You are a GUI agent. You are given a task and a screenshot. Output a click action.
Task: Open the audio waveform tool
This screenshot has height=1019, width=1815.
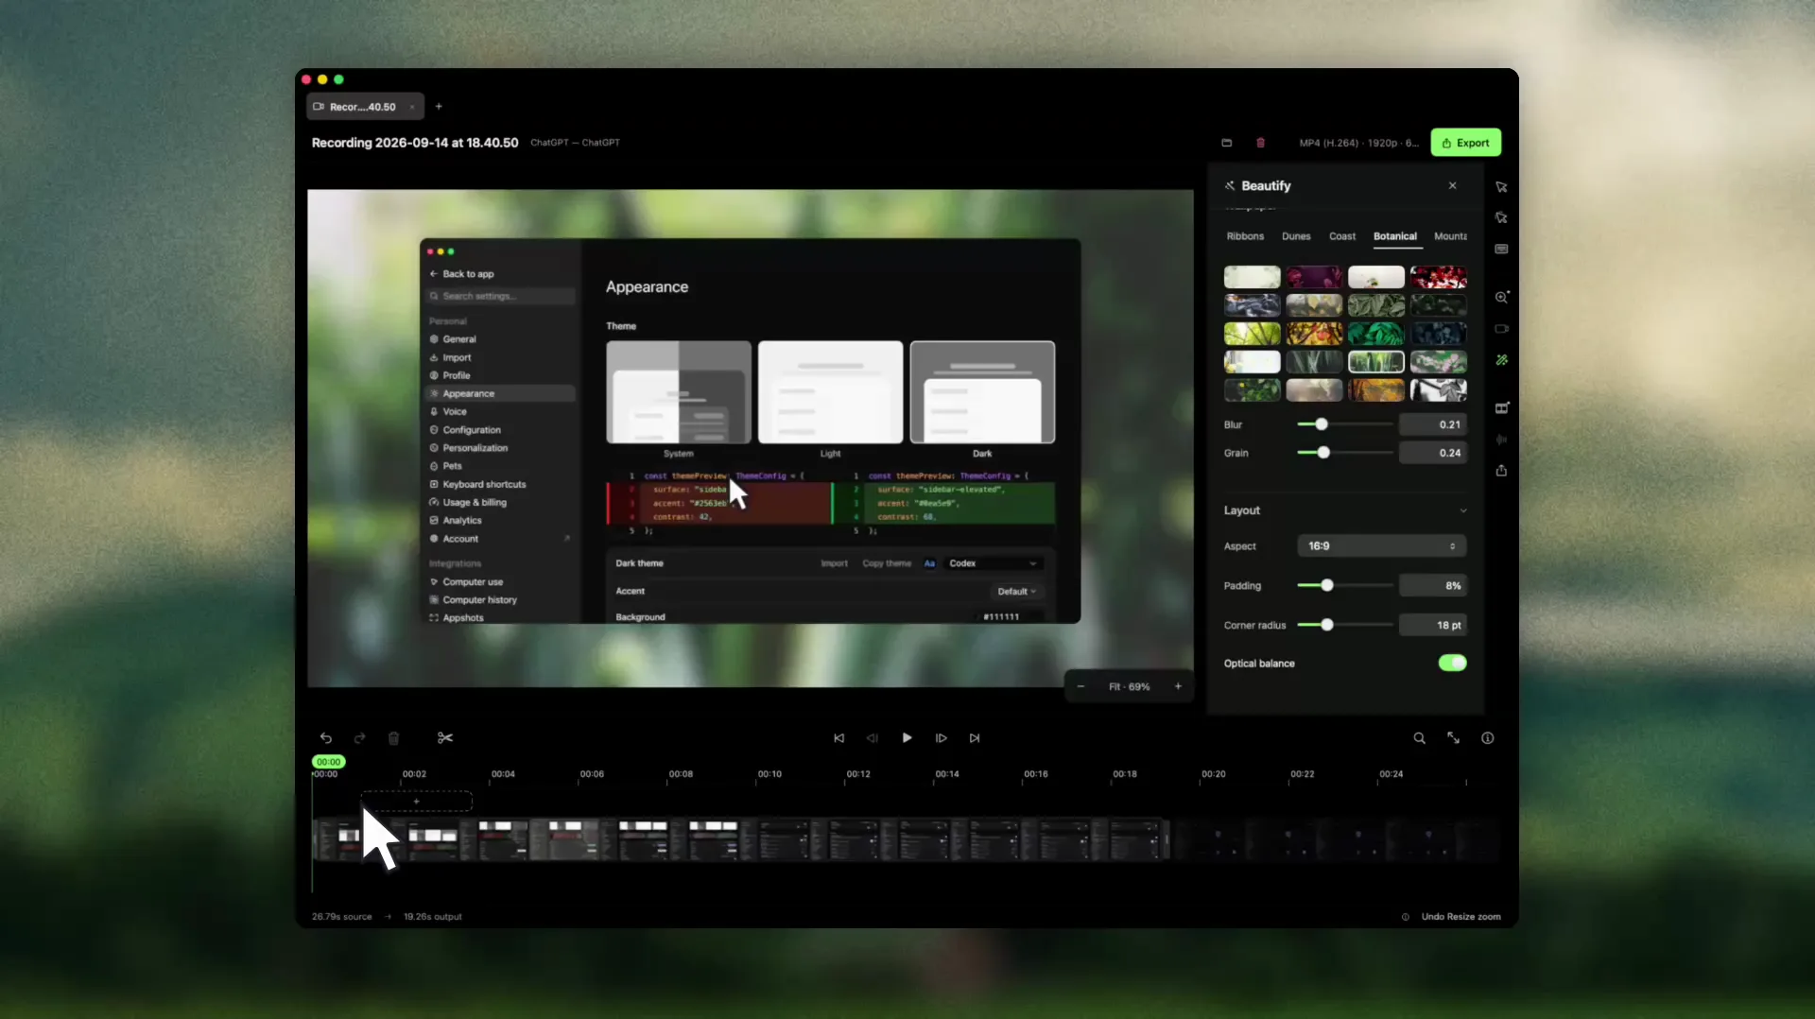(1501, 440)
